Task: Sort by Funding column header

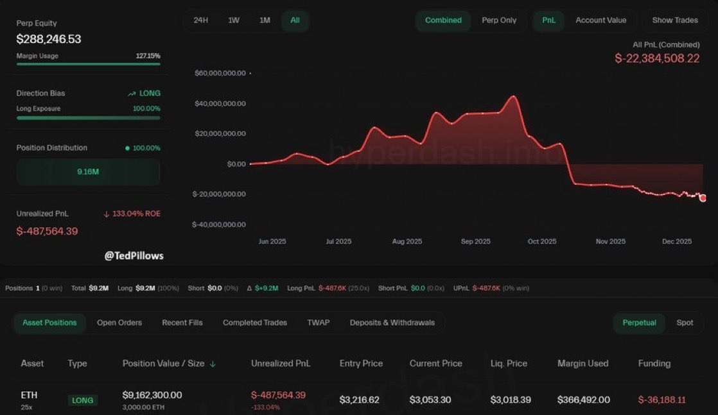Action: coord(654,363)
